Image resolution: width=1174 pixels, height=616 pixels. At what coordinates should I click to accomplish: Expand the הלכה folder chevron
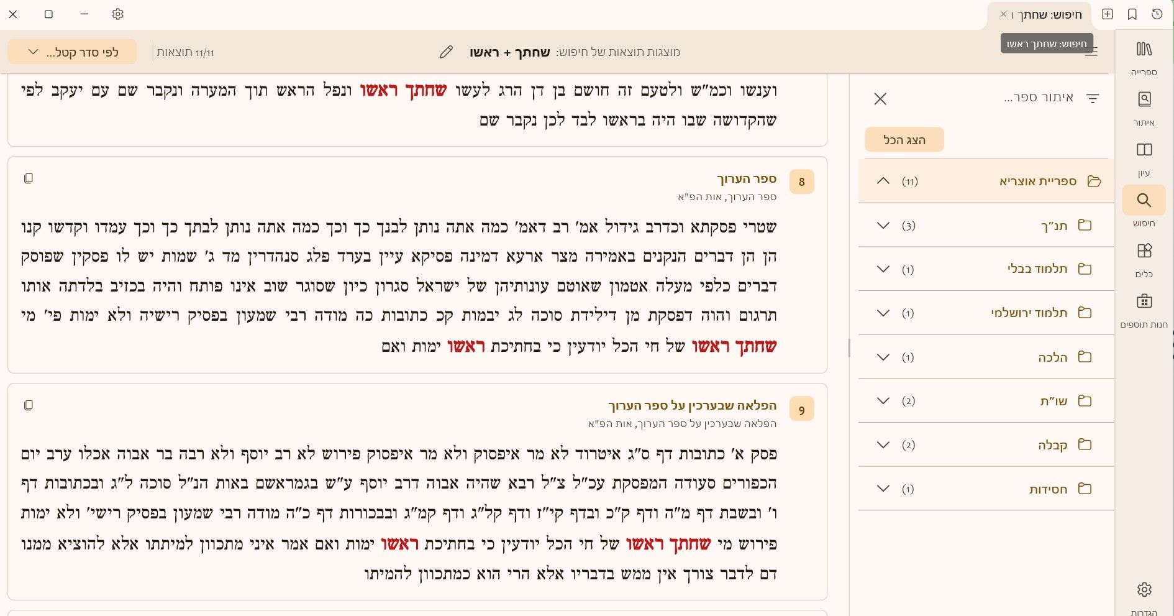coord(883,357)
